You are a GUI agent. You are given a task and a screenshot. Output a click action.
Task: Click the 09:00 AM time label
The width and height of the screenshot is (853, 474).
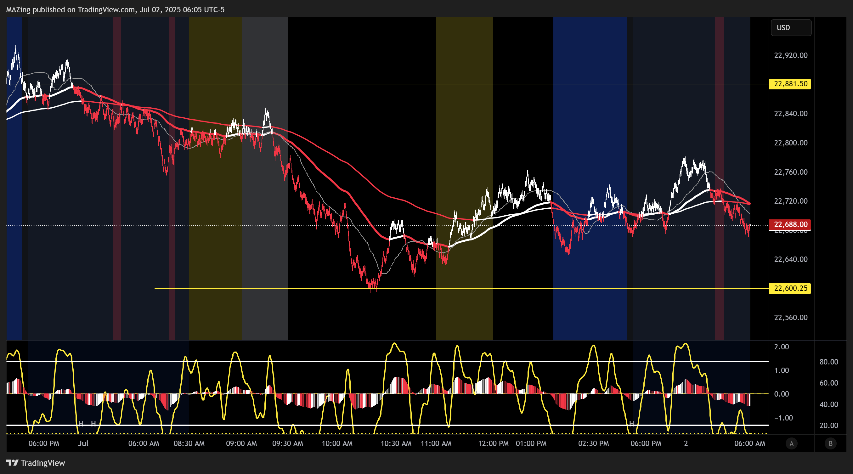(241, 443)
